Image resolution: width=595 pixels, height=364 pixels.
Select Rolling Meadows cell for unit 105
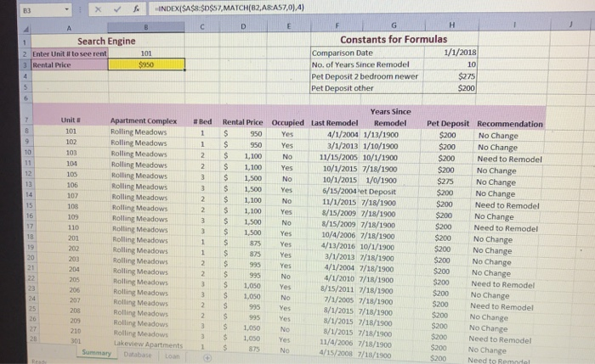pyautogui.click(x=139, y=176)
